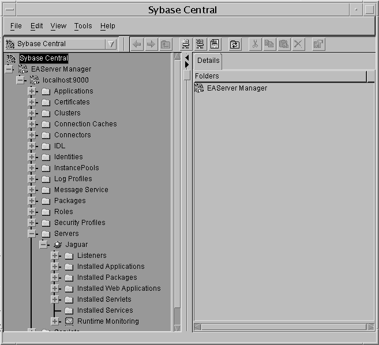Open the Tools menu
The height and width of the screenshot is (345, 379).
click(x=83, y=26)
